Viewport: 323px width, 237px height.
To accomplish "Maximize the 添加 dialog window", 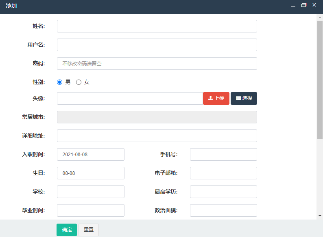I will tap(303, 5).
